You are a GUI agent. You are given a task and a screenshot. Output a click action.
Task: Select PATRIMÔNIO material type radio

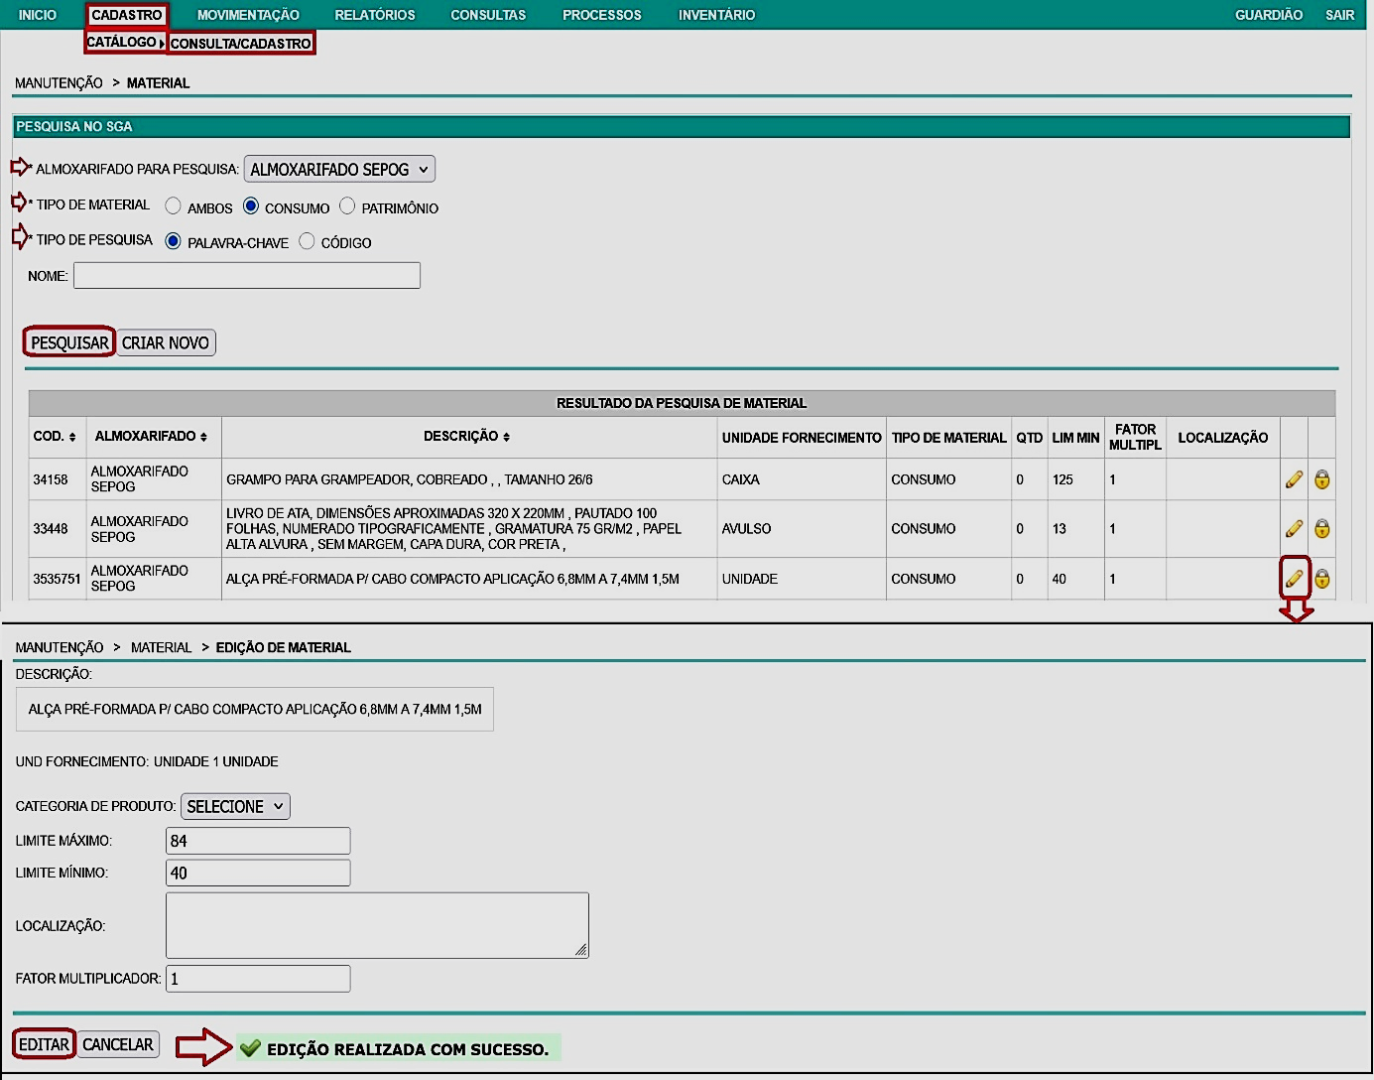tap(347, 205)
